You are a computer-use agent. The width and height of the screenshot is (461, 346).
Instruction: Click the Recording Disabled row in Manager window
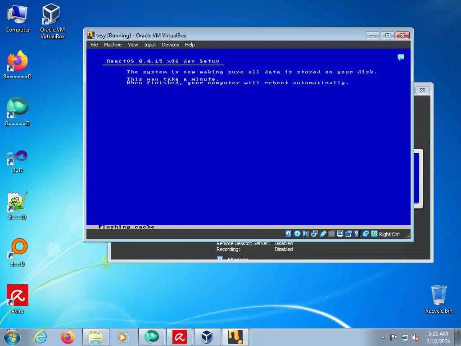(x=255, y=249)
